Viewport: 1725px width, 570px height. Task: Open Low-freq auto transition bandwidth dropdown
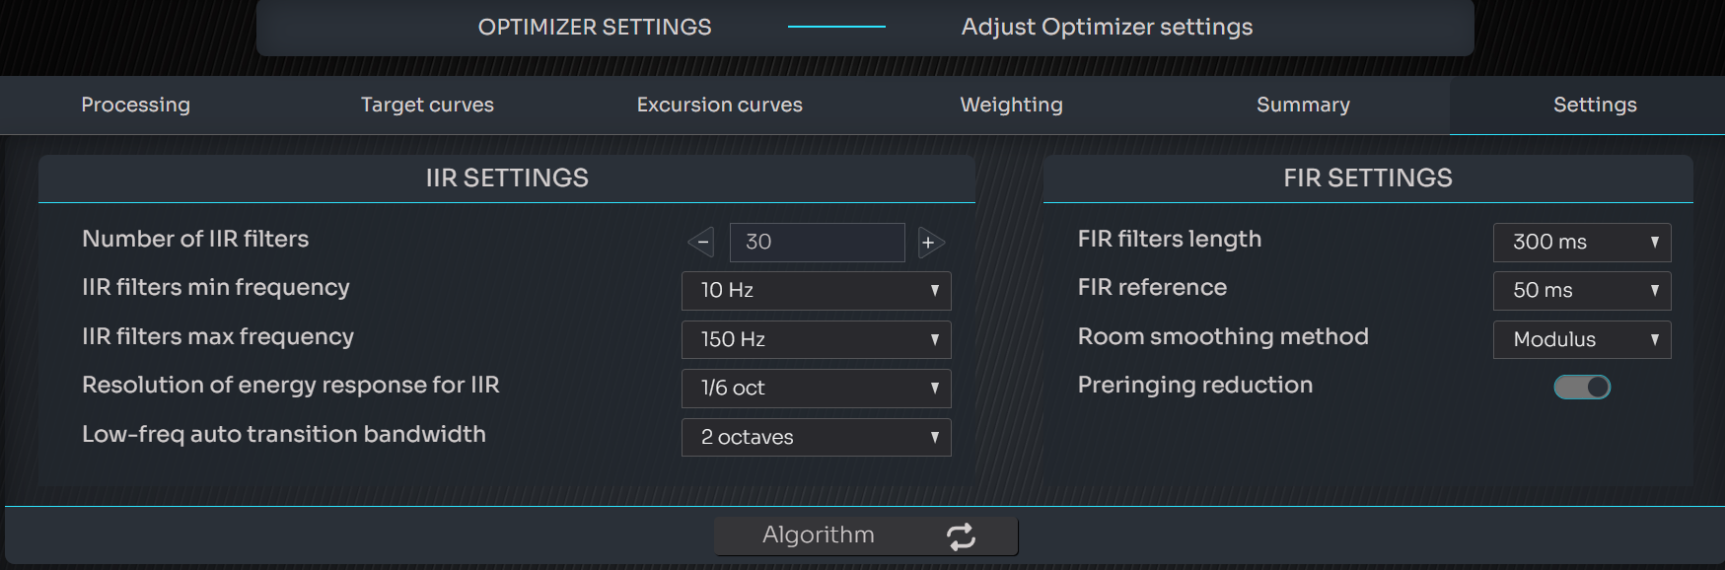click(x=816, y=437)
